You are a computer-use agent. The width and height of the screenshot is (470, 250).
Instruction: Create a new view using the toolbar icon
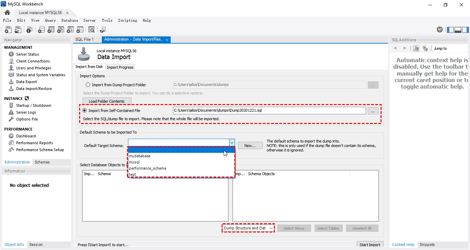pos(61,30)
